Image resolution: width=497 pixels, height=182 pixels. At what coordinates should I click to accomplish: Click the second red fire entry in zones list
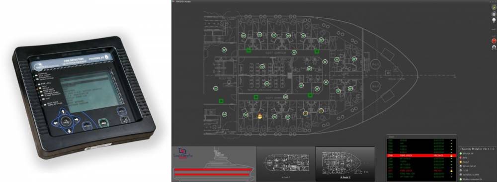pyautogui.click(x=421, y=171)
